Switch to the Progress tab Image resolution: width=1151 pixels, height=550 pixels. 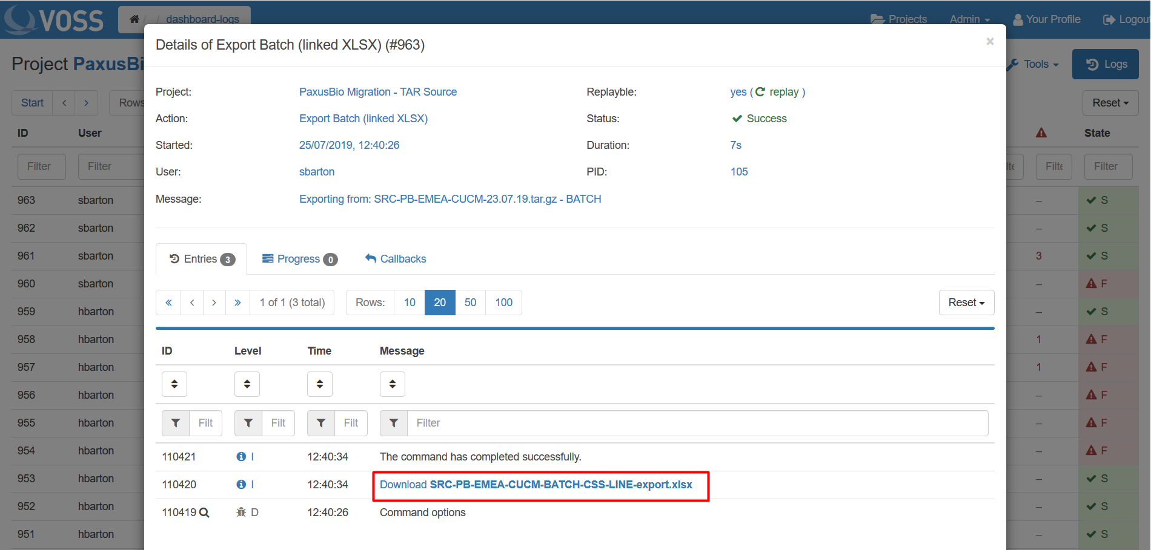(x=300, y=259)
